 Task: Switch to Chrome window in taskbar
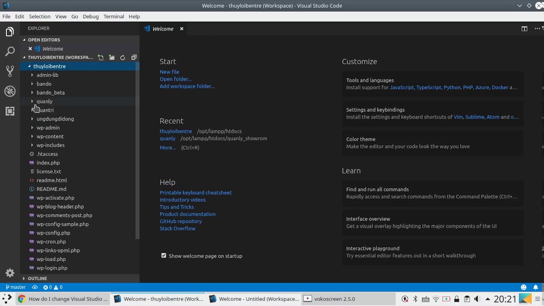tap(63, 299)
